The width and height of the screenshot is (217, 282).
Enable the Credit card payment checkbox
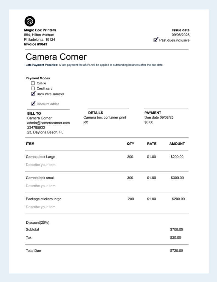click(33, 88)
